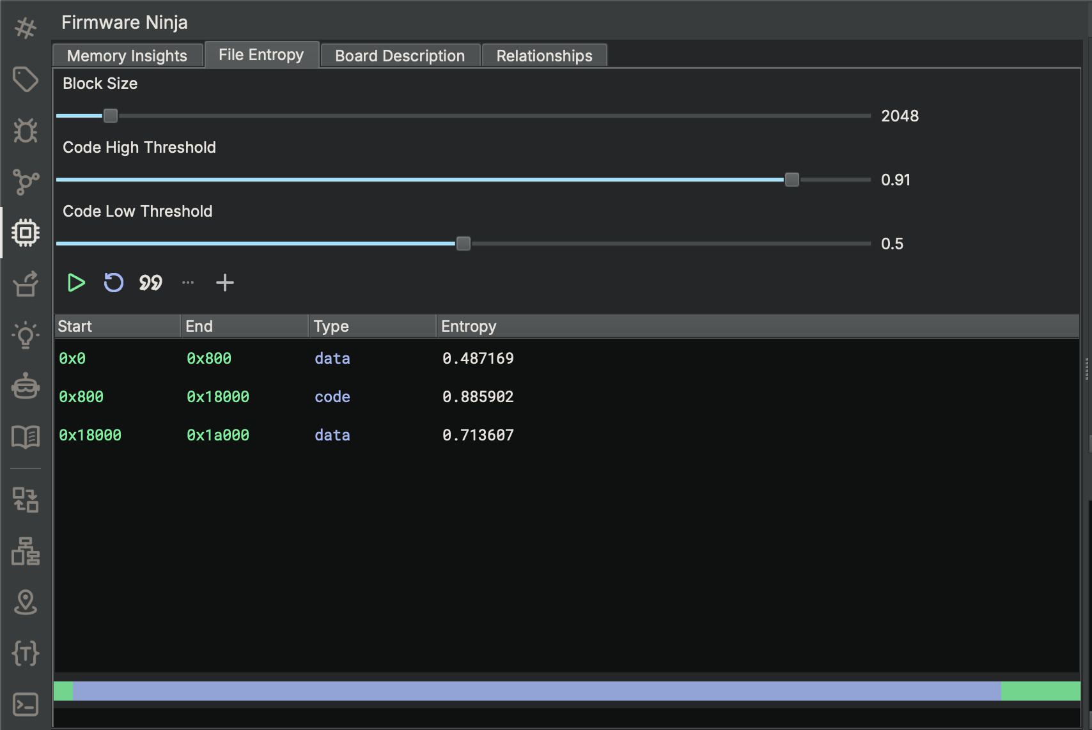Screen dimensions: 1092x730
Task: Run entropy analysis with play button
Action: click(76, 283)
